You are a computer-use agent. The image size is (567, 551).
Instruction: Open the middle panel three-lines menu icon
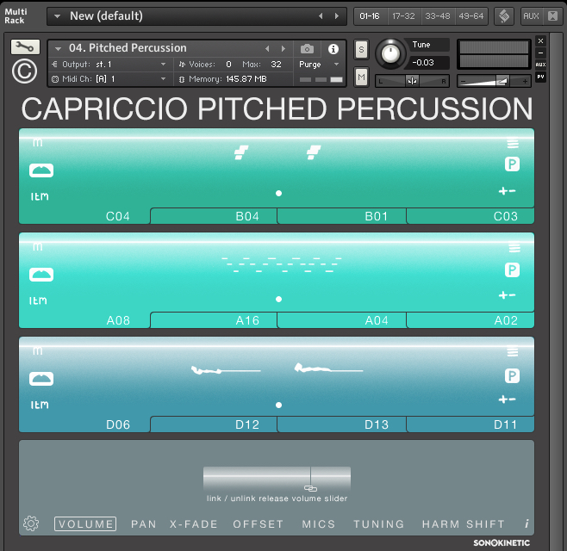(514, 248)
